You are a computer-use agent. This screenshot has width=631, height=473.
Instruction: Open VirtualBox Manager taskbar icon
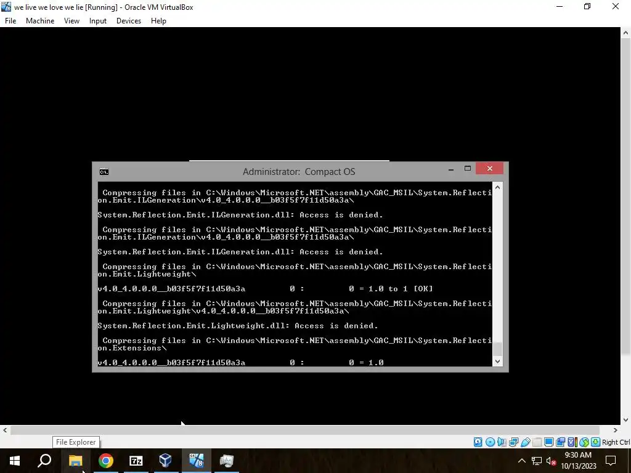165,461
